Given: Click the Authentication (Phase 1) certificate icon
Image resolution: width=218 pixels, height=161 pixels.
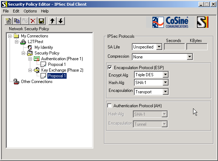Looking at the screenshot, I should click(37, 59).
